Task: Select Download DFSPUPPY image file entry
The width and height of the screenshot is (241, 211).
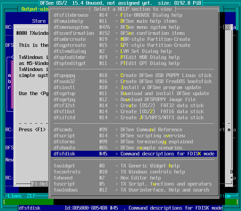Action: pyautogui.click(x=134, y=99)
